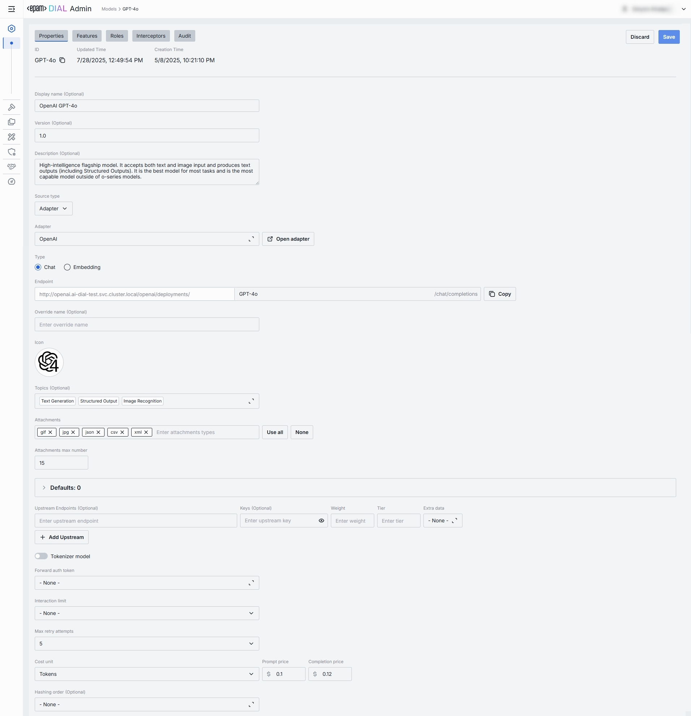Viewport: 691px width, 716px height.
Task: Click the hamburger menu icon
Action: (11, 9)
